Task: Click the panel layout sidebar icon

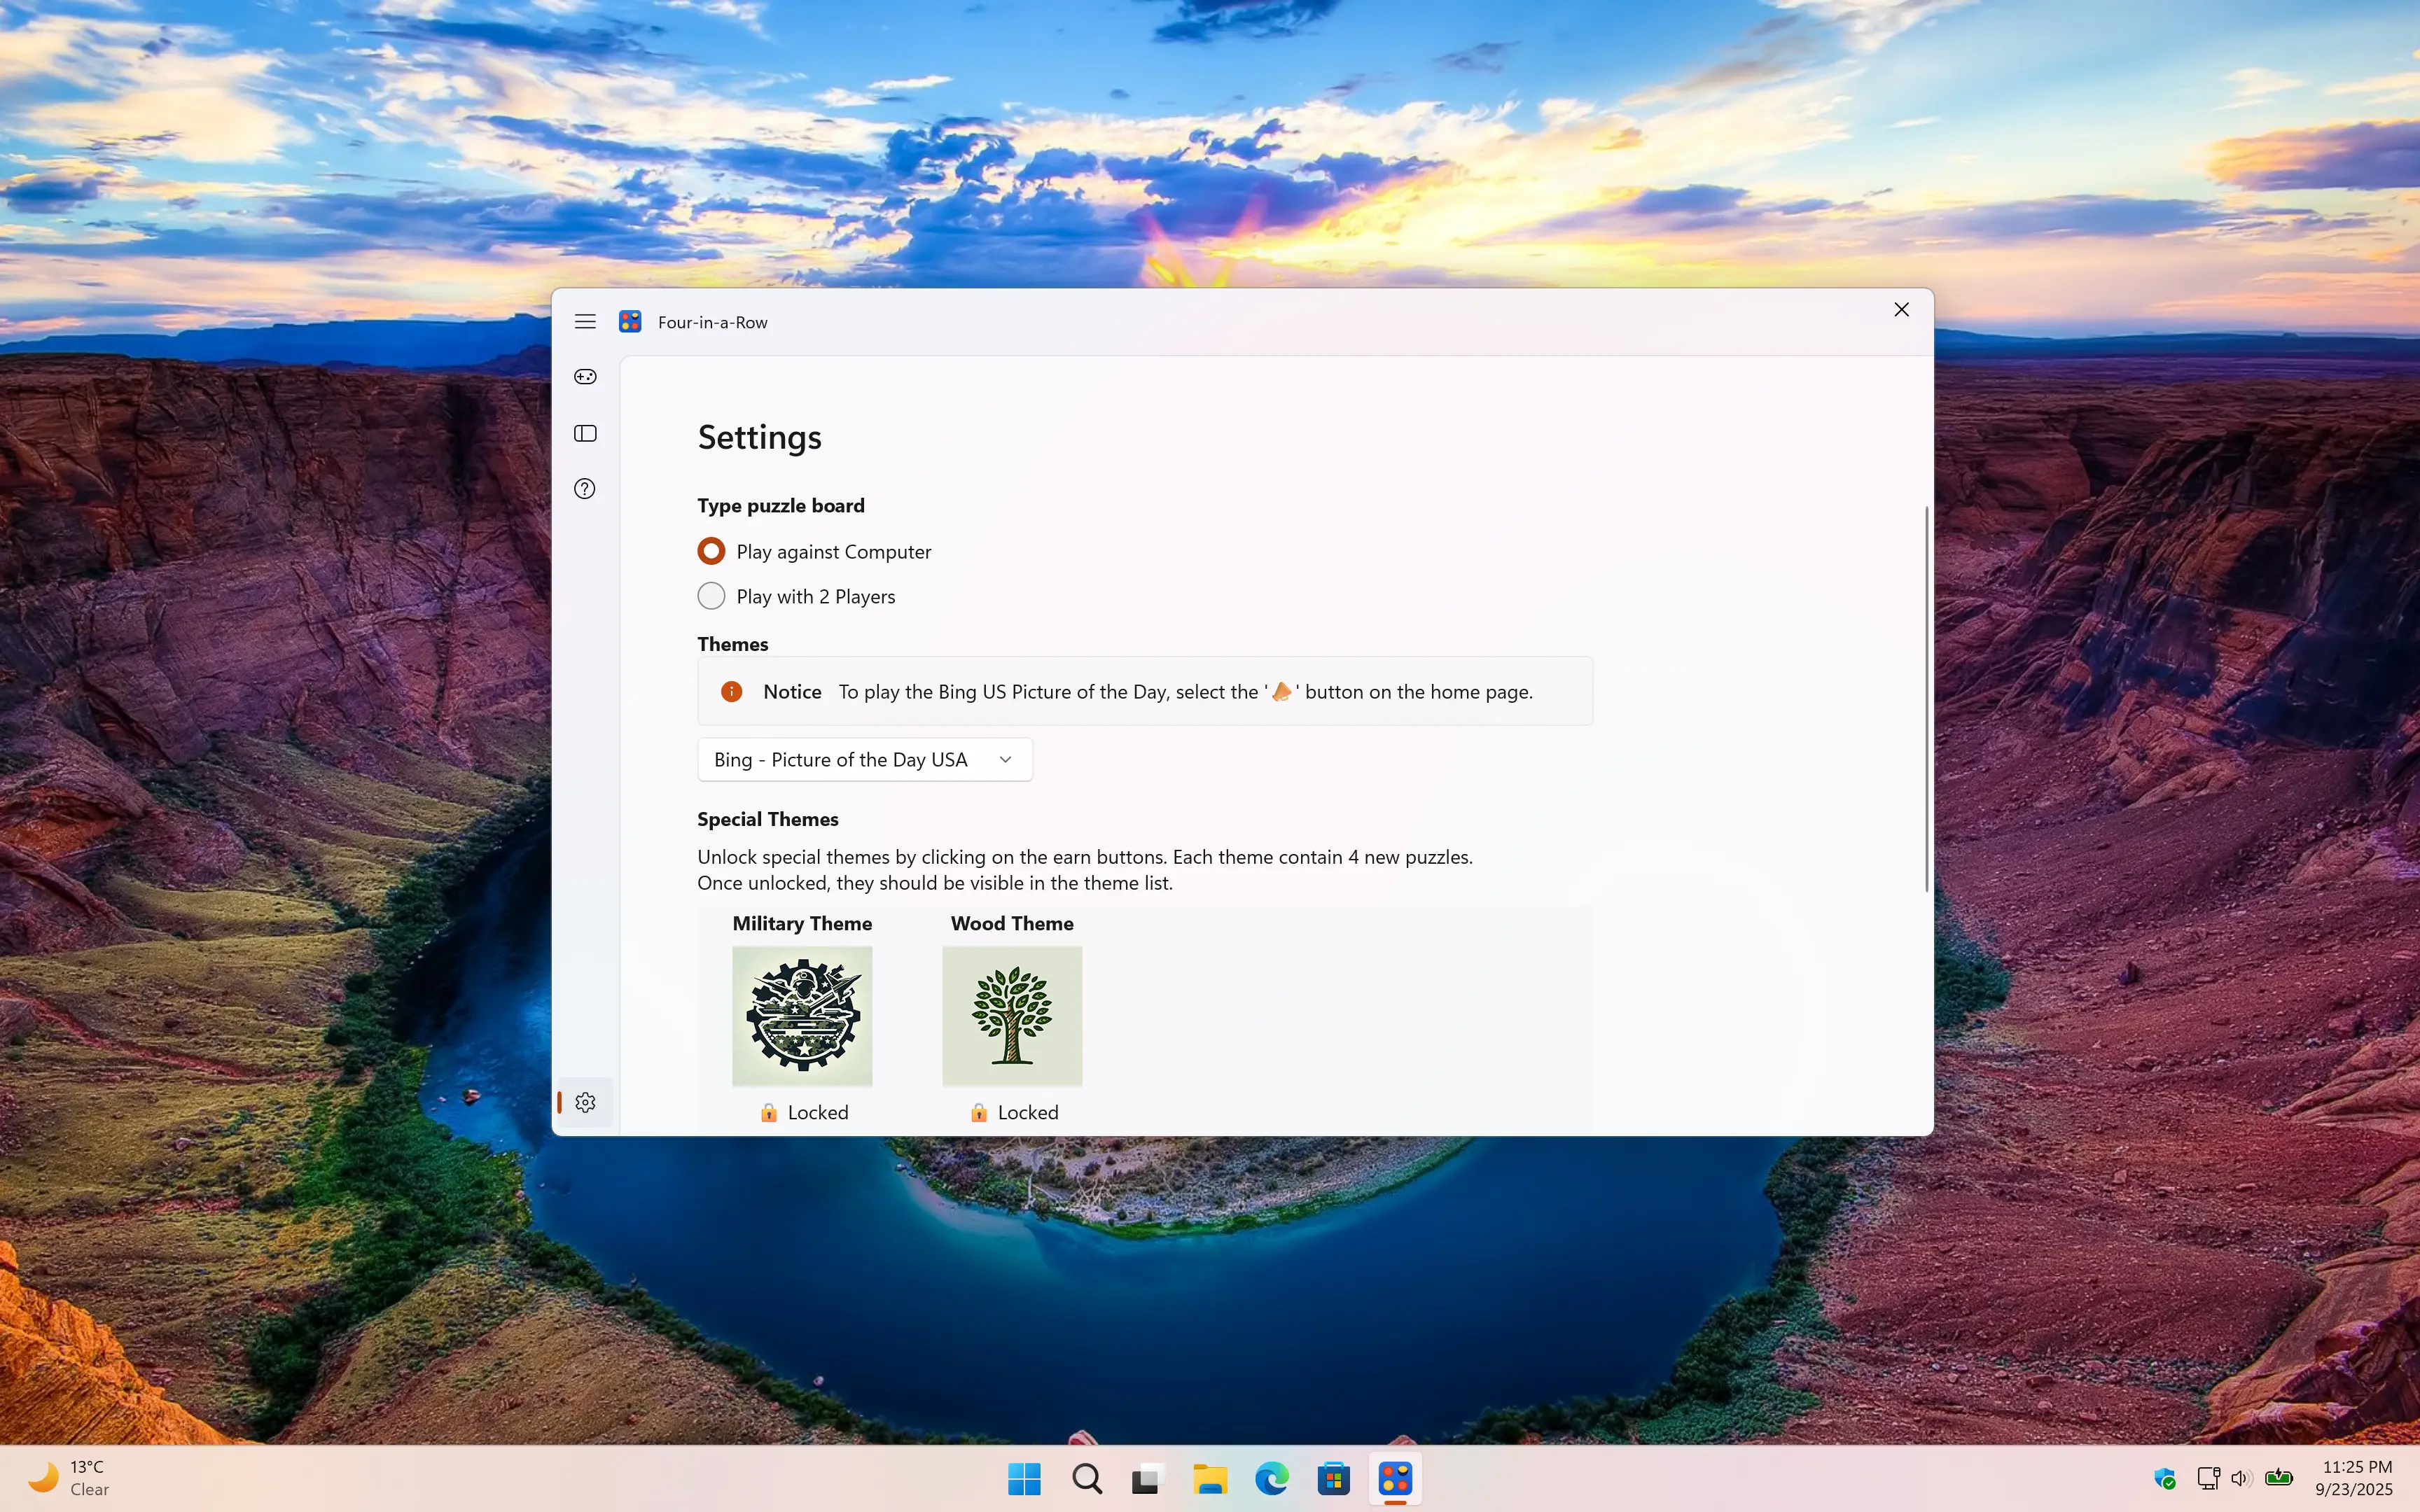Action: click(585, 433)
